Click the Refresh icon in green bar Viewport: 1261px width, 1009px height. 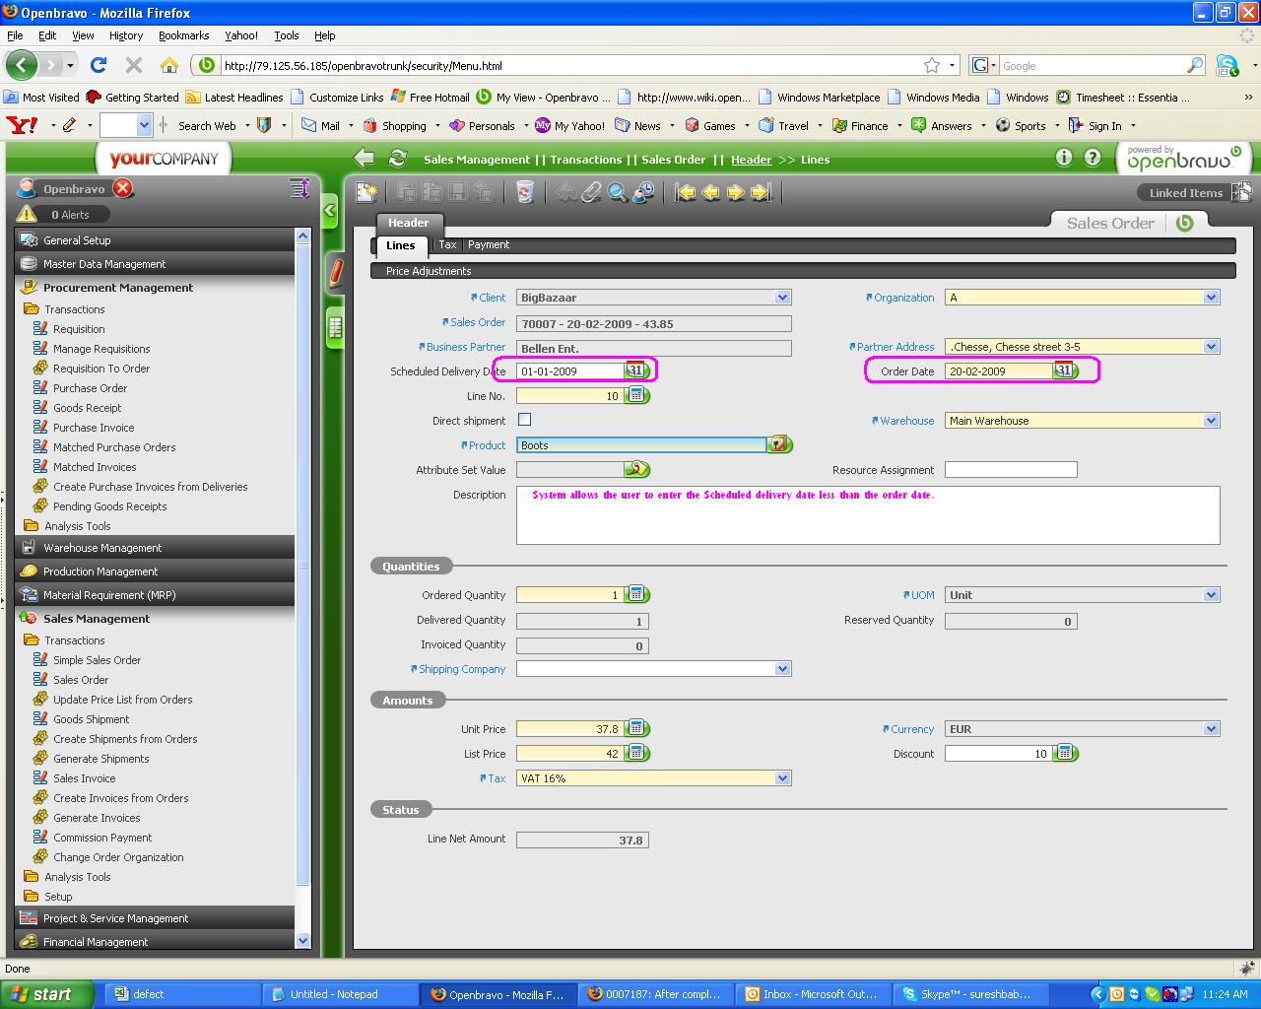click(x=398, y=159)
